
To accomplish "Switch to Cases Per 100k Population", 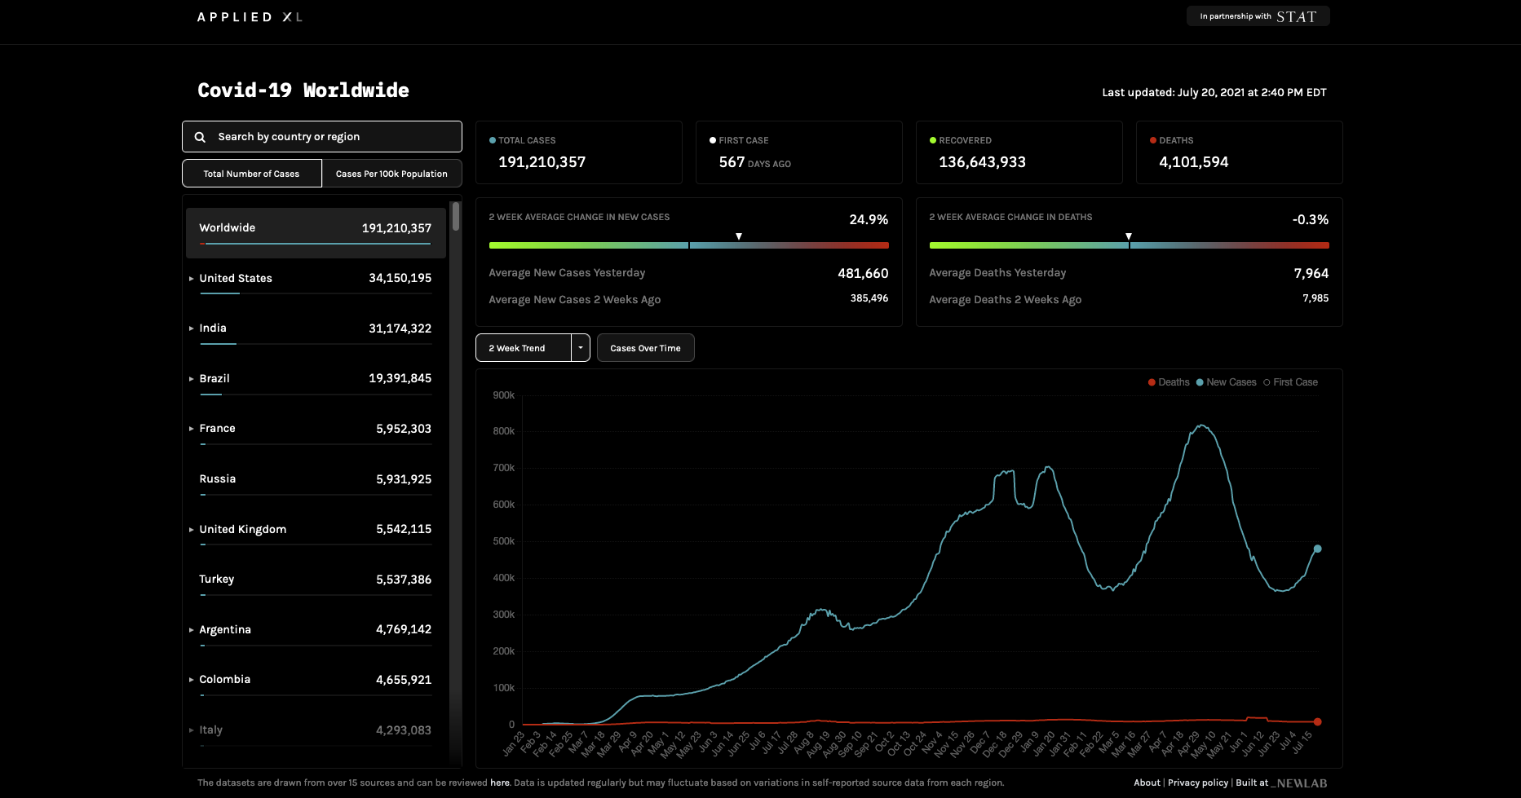I will tap(391, 174).
